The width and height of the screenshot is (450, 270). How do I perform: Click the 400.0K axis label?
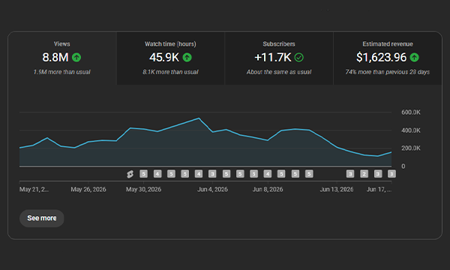pyautogui.click(x=411, y=130)
